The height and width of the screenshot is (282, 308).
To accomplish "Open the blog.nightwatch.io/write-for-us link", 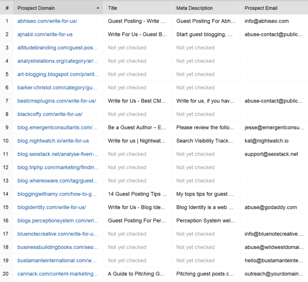I will 53,141.
